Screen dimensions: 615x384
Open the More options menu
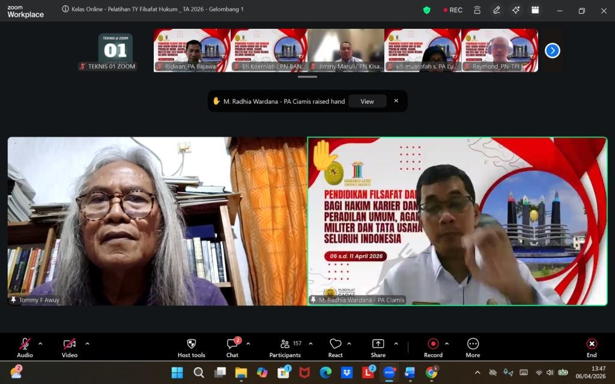click(x=473, y=344)
